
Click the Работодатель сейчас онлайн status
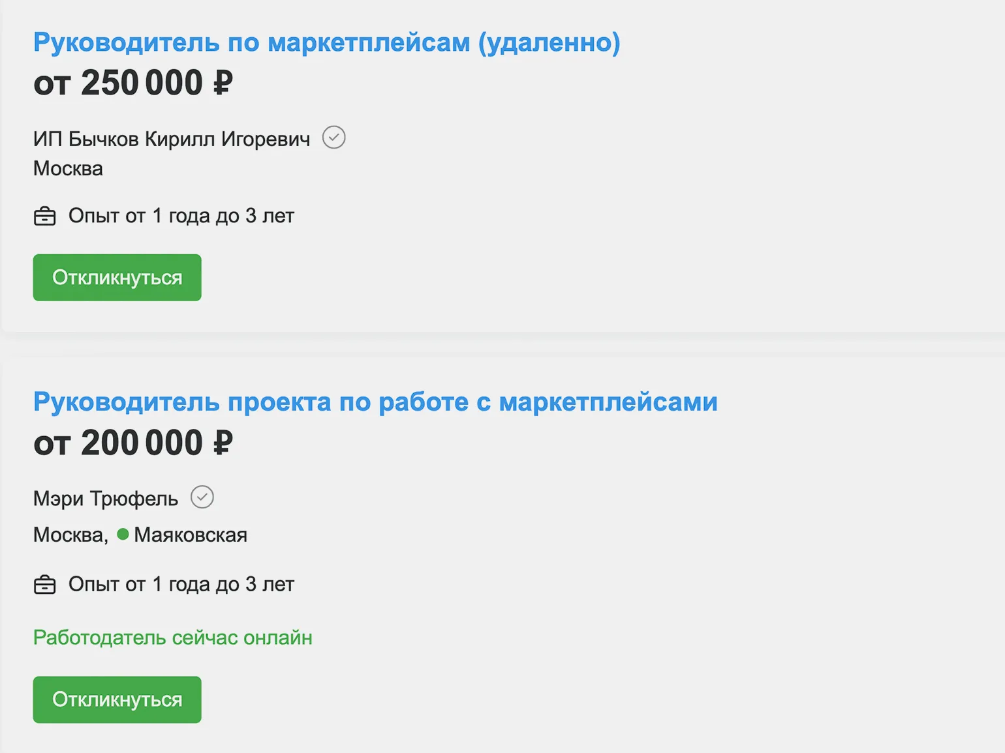pos(173,638)
